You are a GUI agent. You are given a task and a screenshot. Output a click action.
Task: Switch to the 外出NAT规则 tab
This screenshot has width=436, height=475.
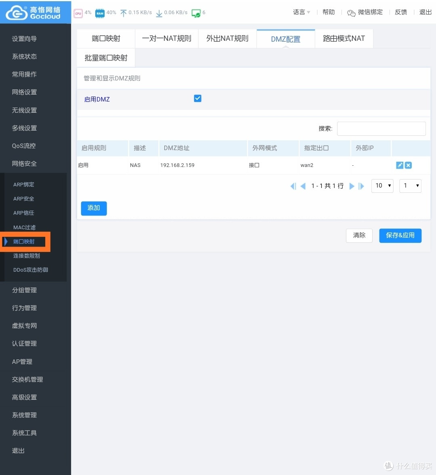(227, 38)
